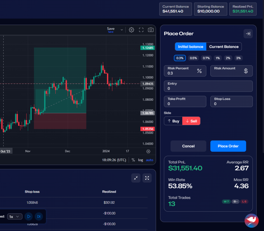Select the Sell side button
Image resolution: width=264 pixels, height=231 pixels.
click(x=191, y=121)
